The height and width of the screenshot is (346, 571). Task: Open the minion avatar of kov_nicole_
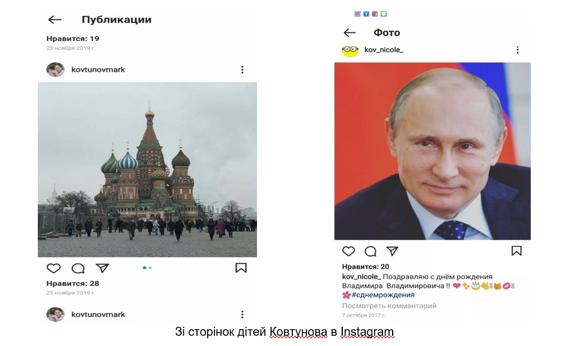pyautogui.click(x=350, y=51)
